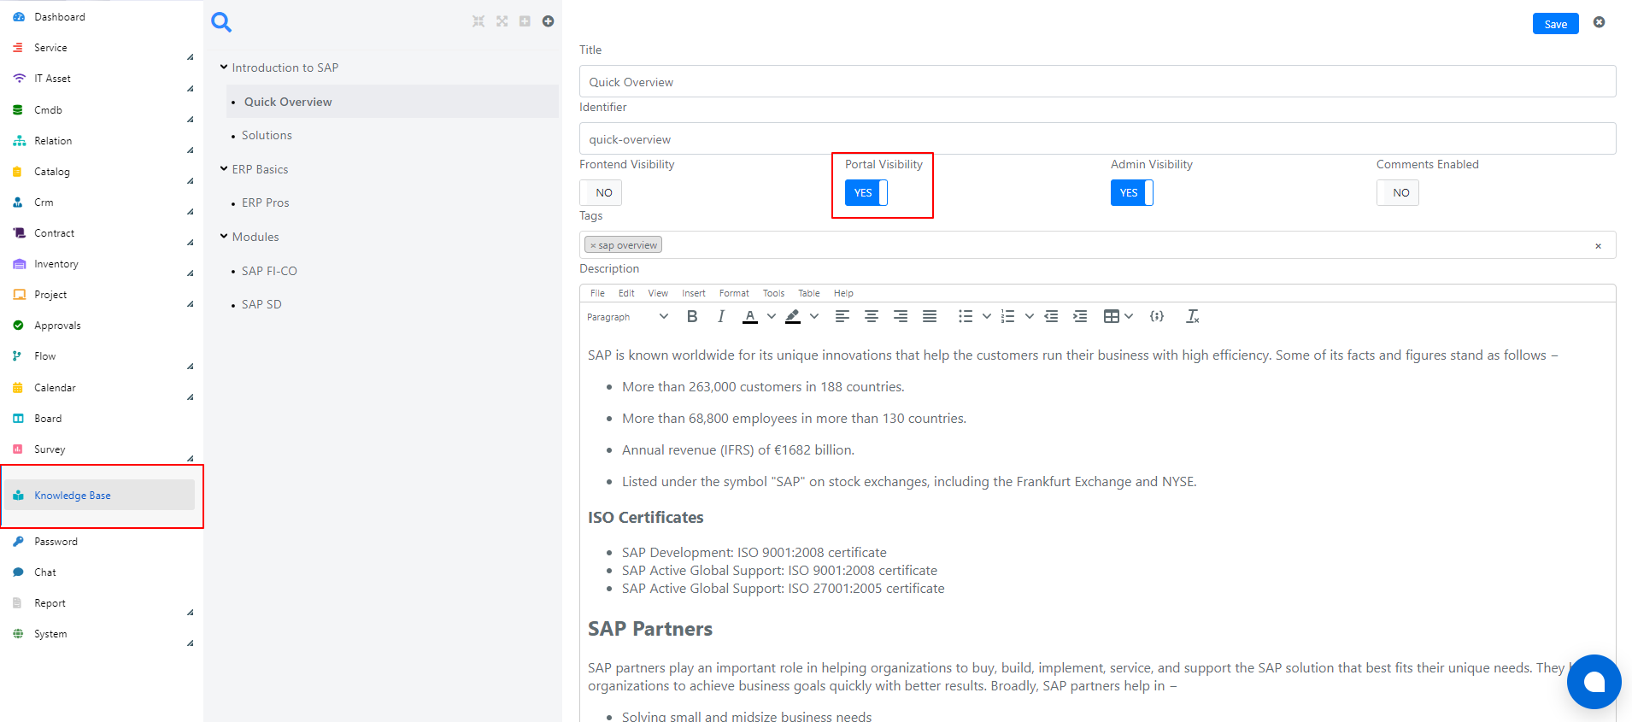Toggle Portal Visibility switch
The image size is (1632, 722).
coord(866,193)
